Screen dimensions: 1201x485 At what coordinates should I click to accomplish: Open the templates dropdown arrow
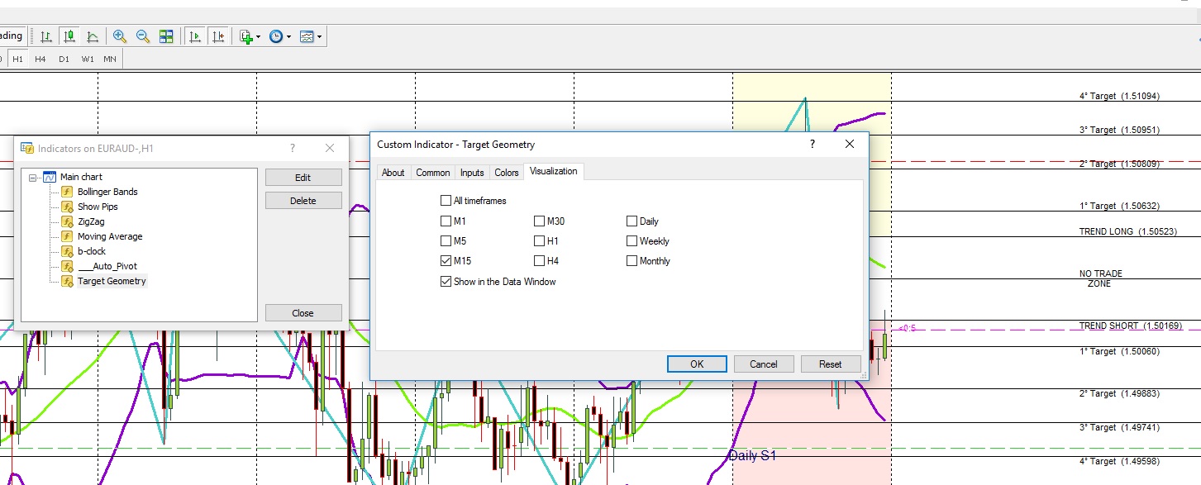[x=319, y=37]
